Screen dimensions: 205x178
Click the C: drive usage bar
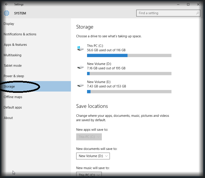[x=129, y=56]
